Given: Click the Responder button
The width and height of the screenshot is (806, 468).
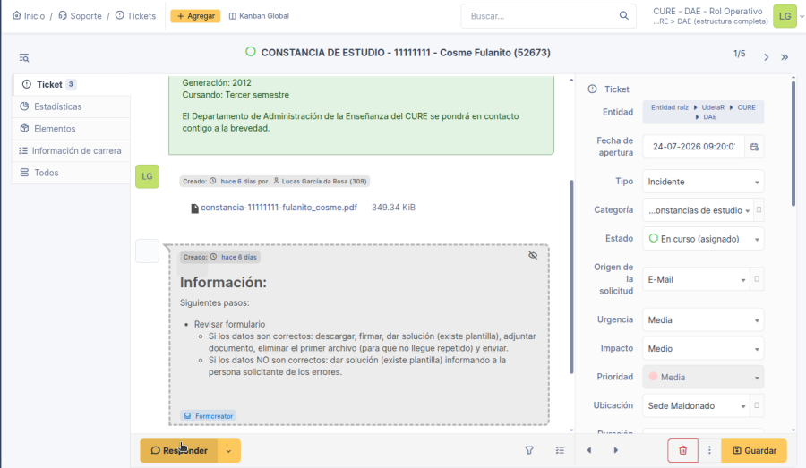Looking at the screenshot, I should pyautogui.click(x=179, y=450).
